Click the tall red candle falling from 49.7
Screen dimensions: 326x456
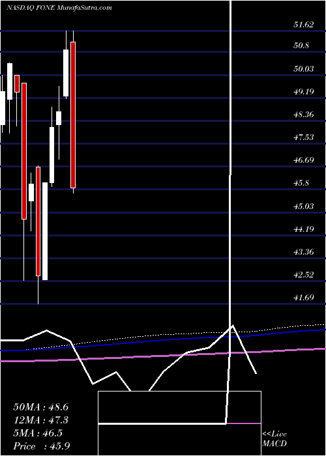[24, 151]
